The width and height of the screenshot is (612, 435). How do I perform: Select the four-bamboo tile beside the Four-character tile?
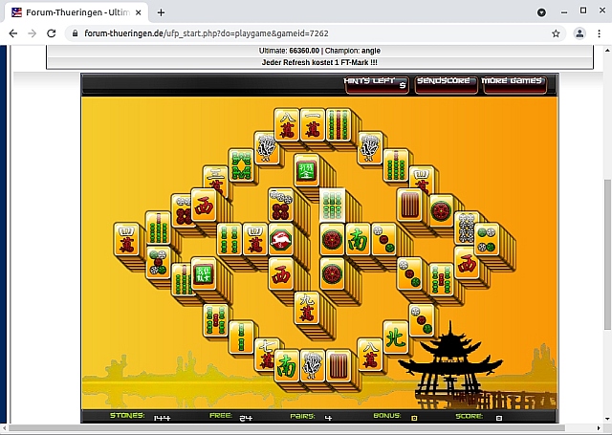pos(229,239)
